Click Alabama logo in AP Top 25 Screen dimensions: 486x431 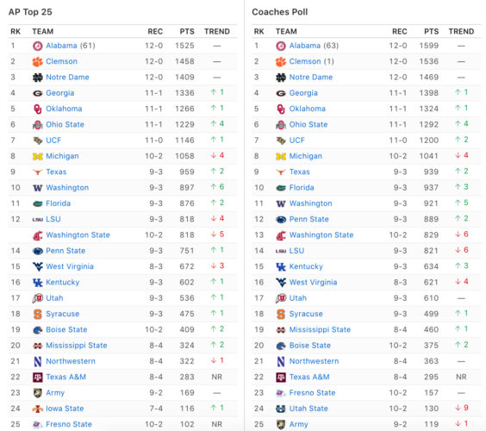[38, 46]
